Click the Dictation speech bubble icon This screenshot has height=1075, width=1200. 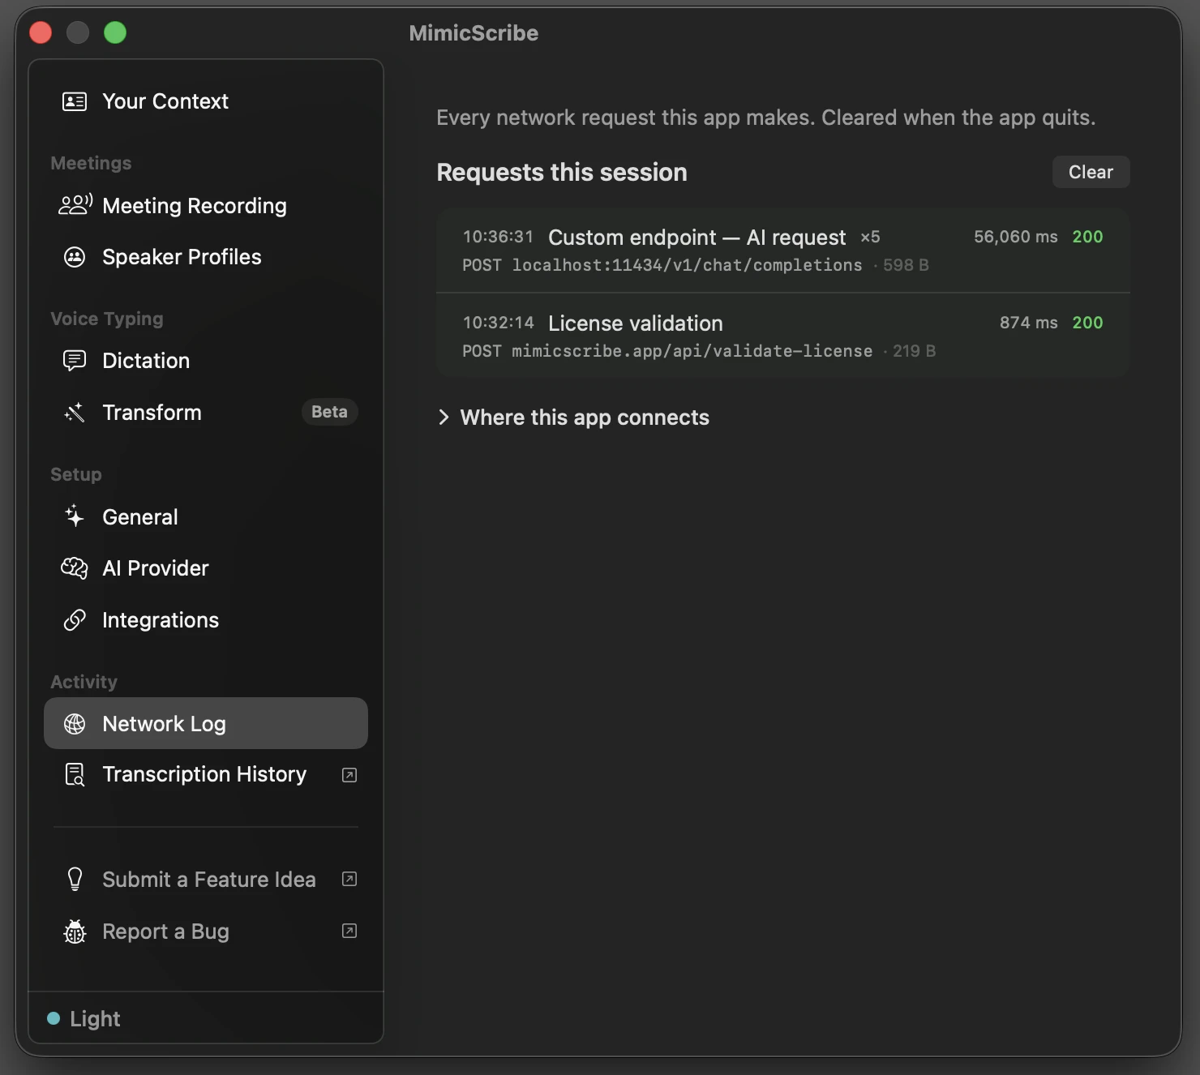coord(75,361)
